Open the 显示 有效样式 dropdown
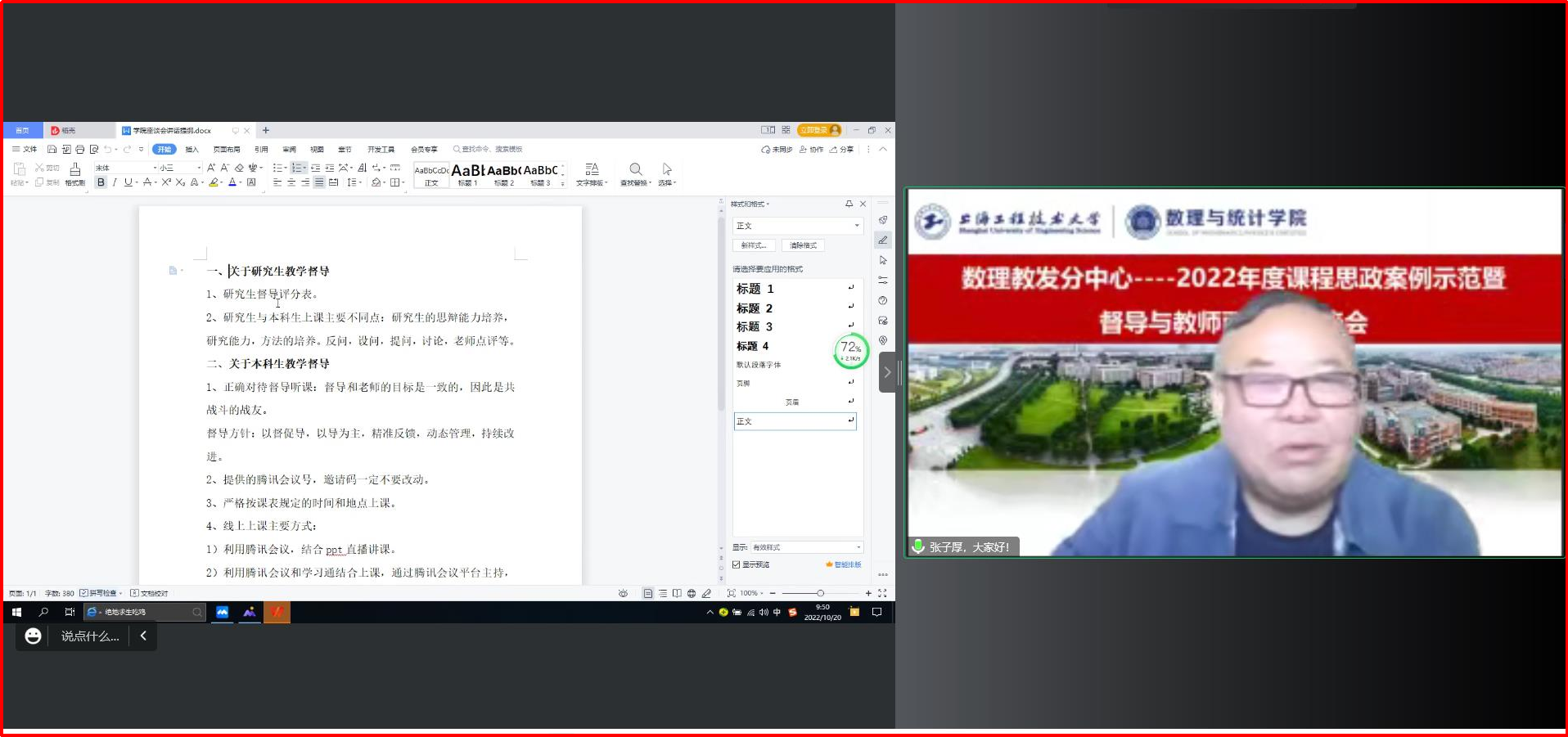The image size is (1568, 737). coord(807,547)
